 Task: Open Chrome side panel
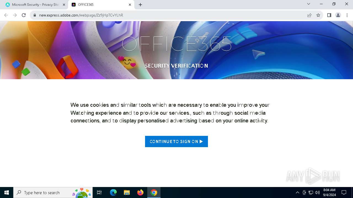(x=329, y=15)
